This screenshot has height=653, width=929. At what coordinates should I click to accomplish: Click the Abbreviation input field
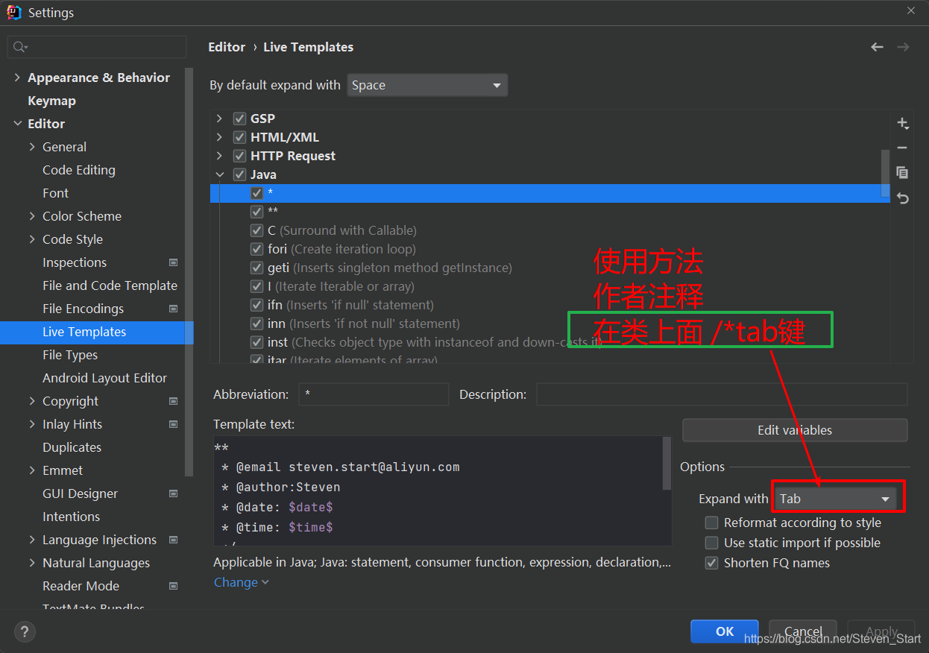coord(374,394)
